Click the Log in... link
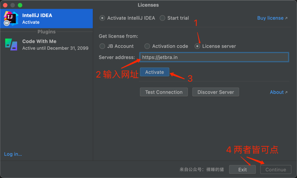297x178 pixels. (x=13, y=154)
